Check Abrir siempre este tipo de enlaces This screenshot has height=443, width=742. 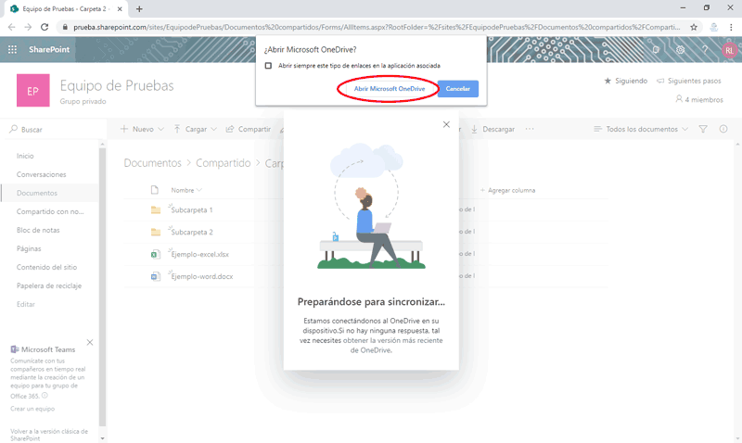pyautogui.click(x=268, y=66)
